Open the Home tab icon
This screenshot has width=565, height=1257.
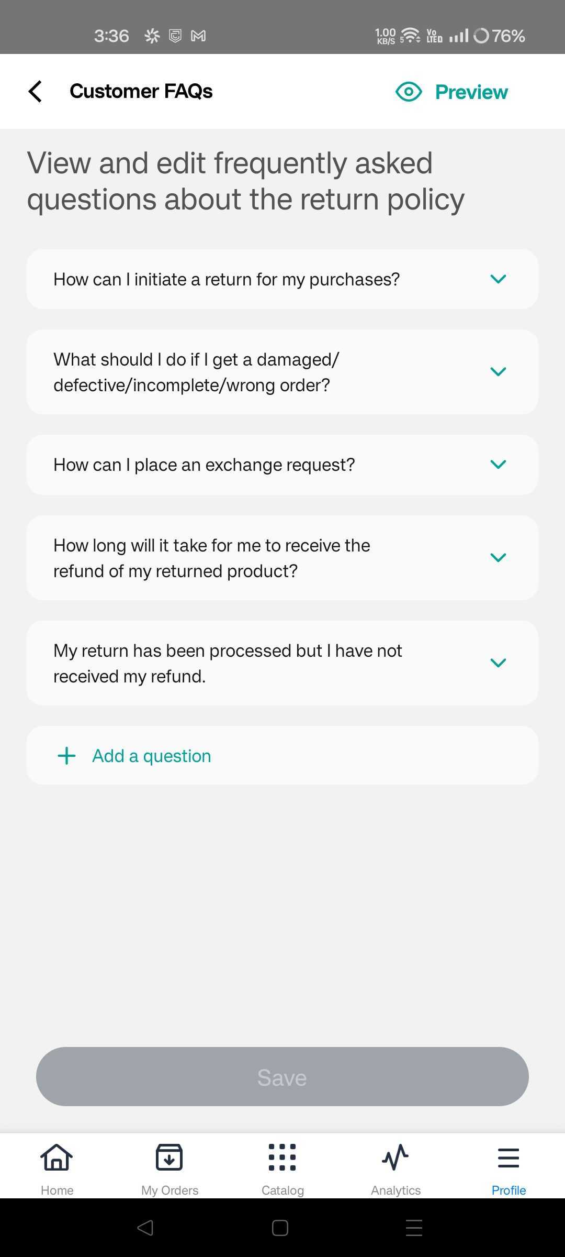pos(56,1157)
